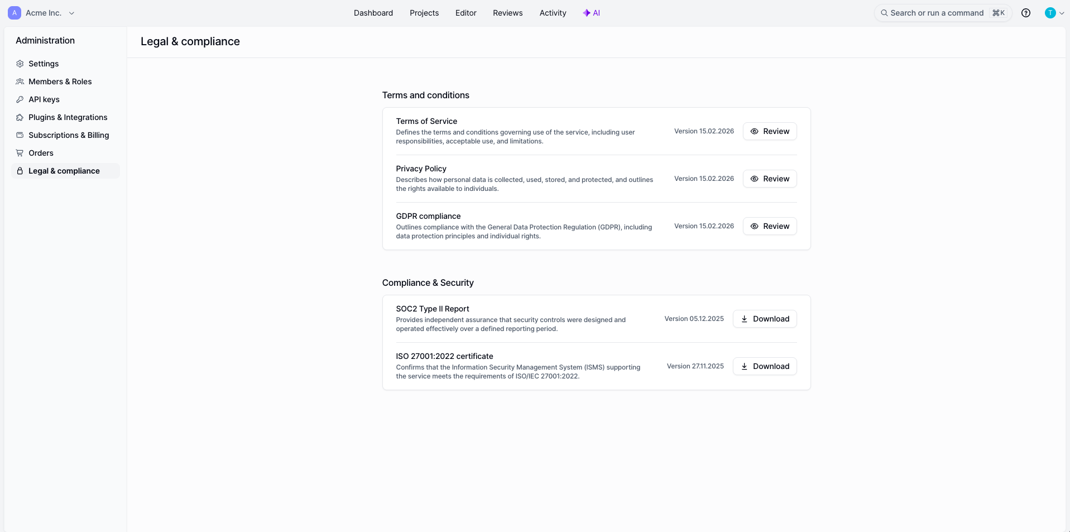The width and height of the screenshot is (1070, 532).
Task: Click the Subscriptions & Billing card icon
Action: click(20, 135)
